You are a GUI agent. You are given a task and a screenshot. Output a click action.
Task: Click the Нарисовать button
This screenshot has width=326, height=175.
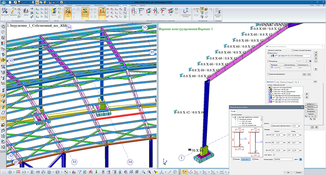[x=246, y=160]
